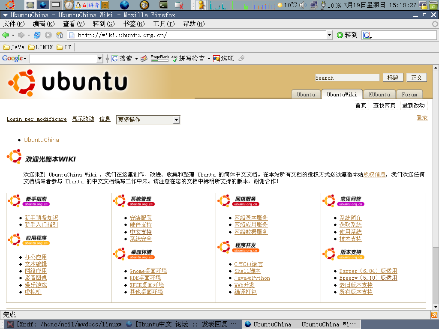Screen dimensions: 439x329
Task: Reload the current page
Action: (x=37, y=35)
